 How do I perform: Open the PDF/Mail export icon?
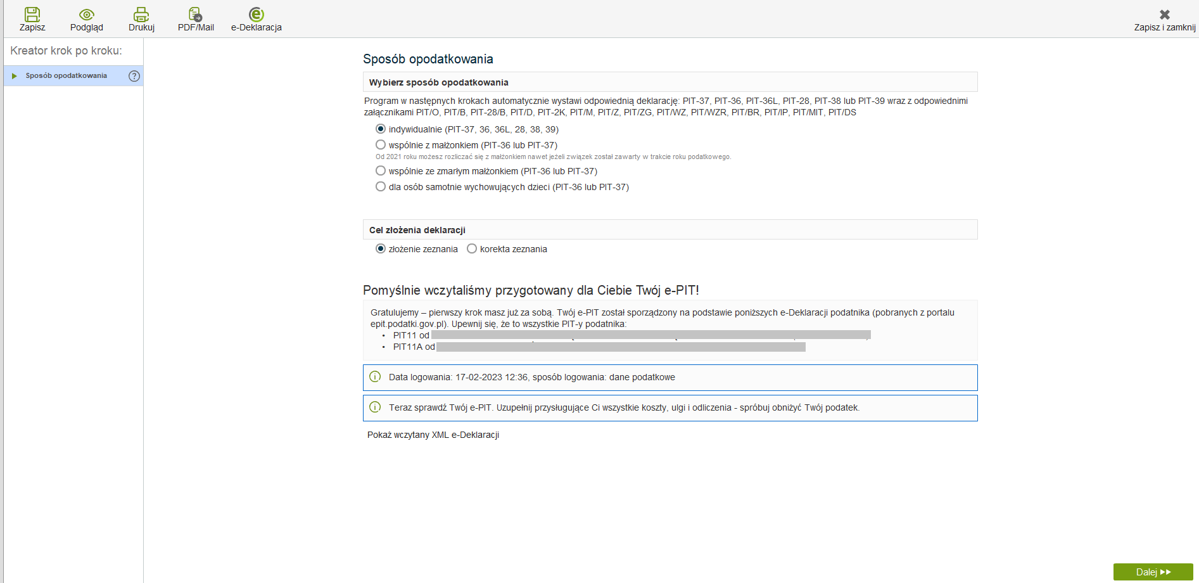195,15
